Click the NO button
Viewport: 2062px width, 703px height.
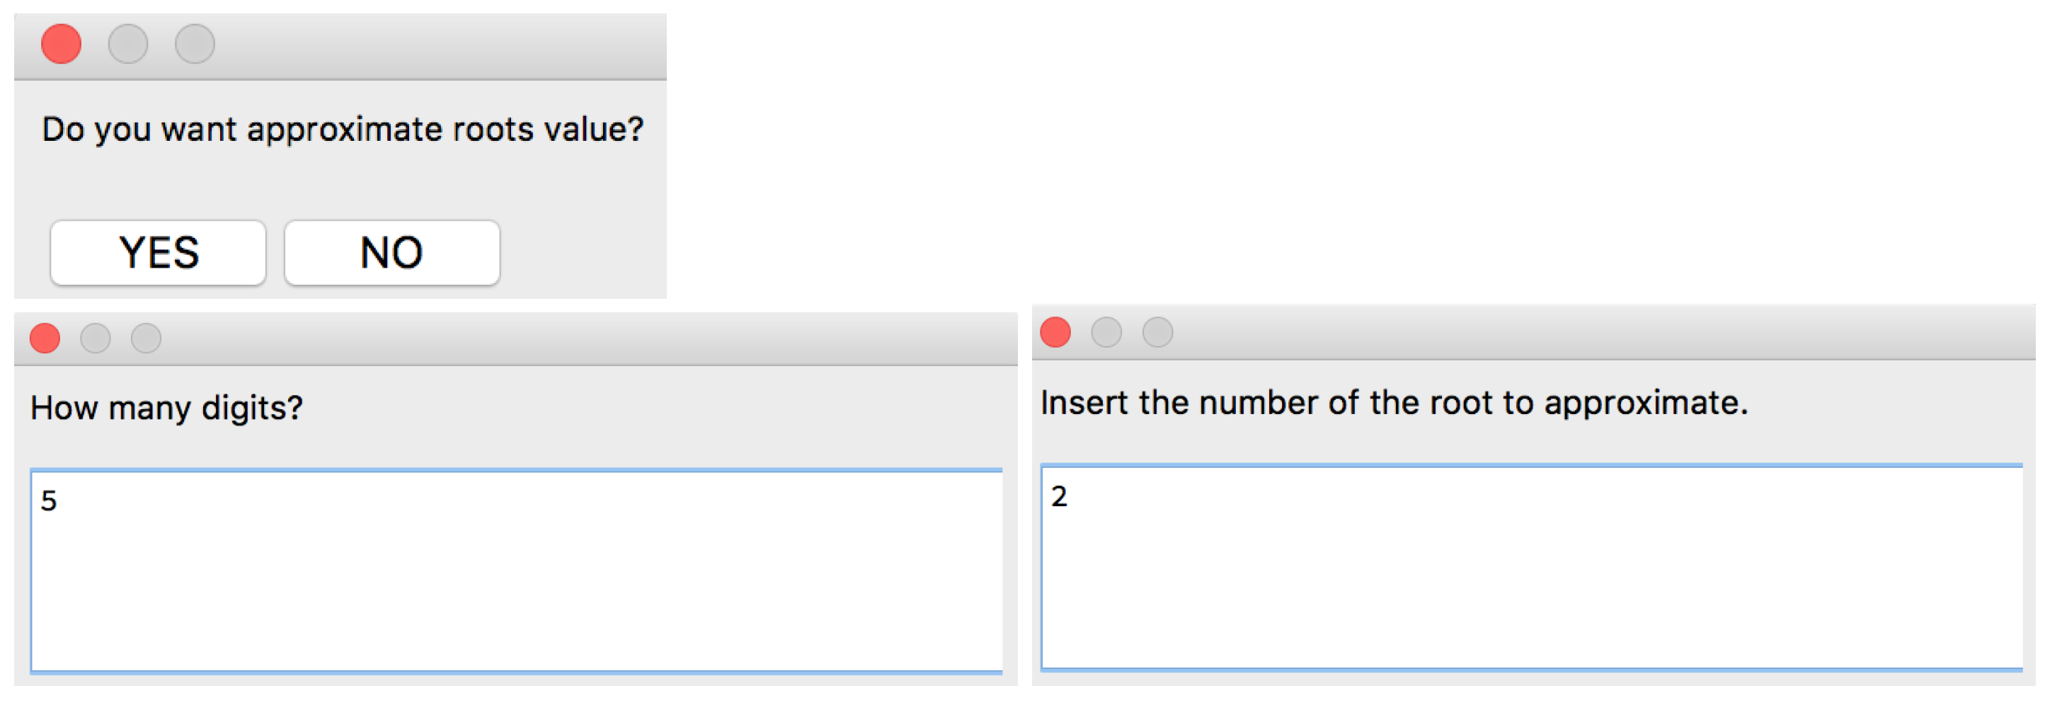tap(391, 253)
